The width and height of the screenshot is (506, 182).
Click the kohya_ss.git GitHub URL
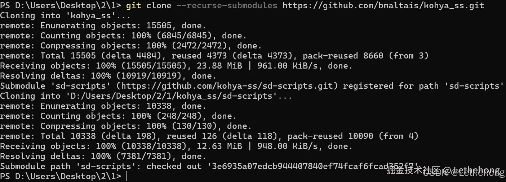(383, 5)
